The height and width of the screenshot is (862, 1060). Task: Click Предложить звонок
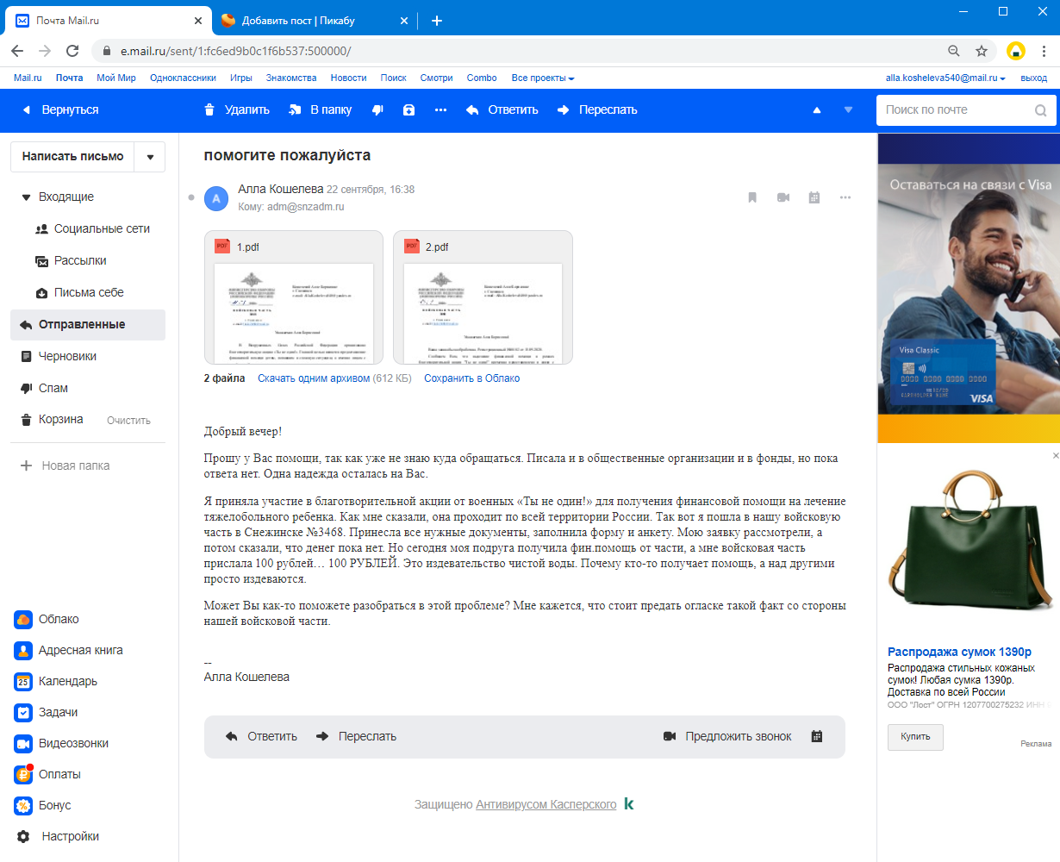[x=727, y=736]
